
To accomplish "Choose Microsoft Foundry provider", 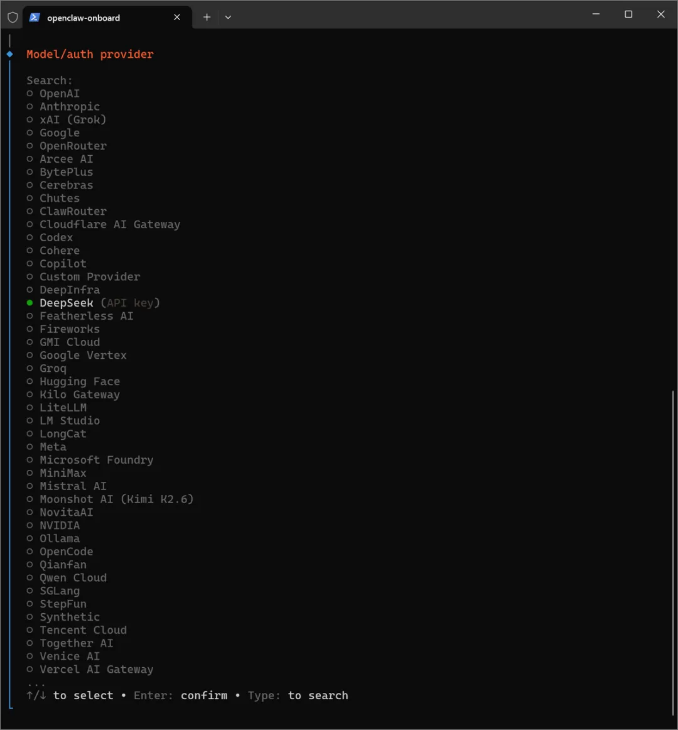I will (90, 459).
